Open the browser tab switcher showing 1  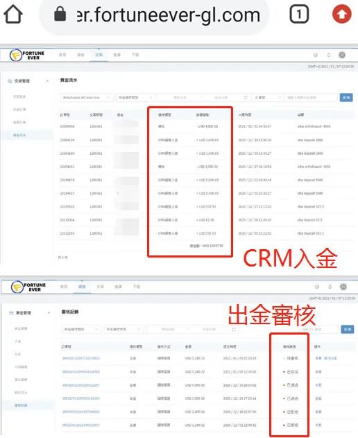299,14
